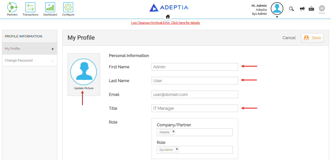331x160 pixels.
Task: Open the announcements megaphone icon
Action: [x=302, y=9]
